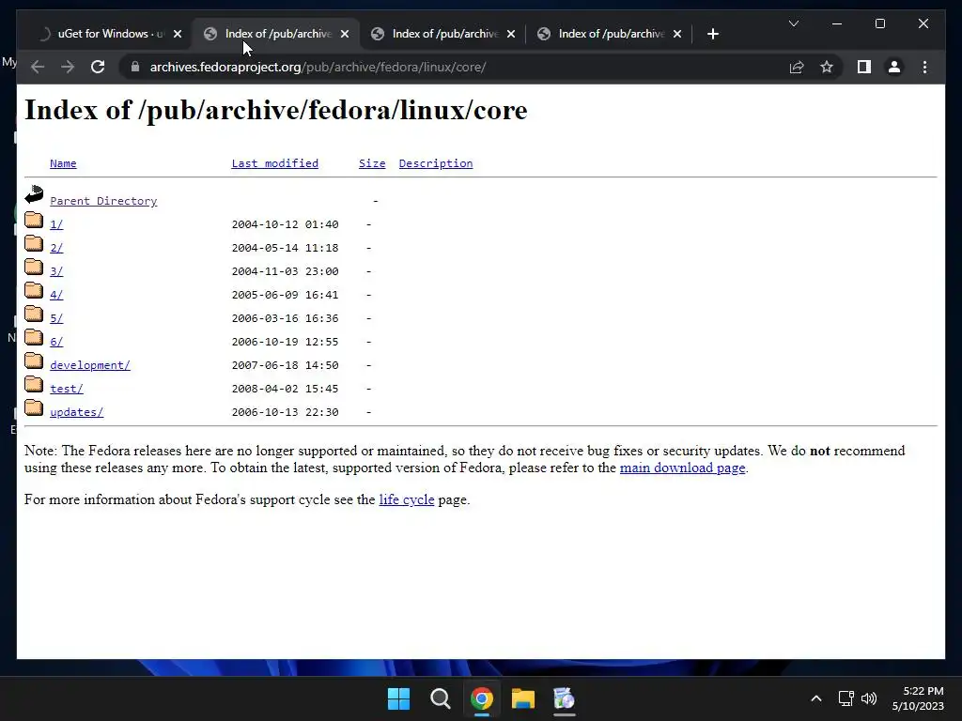Screen dimensions: 962x721
Task: Open the 1/ directory
Action: click(55, 224)
